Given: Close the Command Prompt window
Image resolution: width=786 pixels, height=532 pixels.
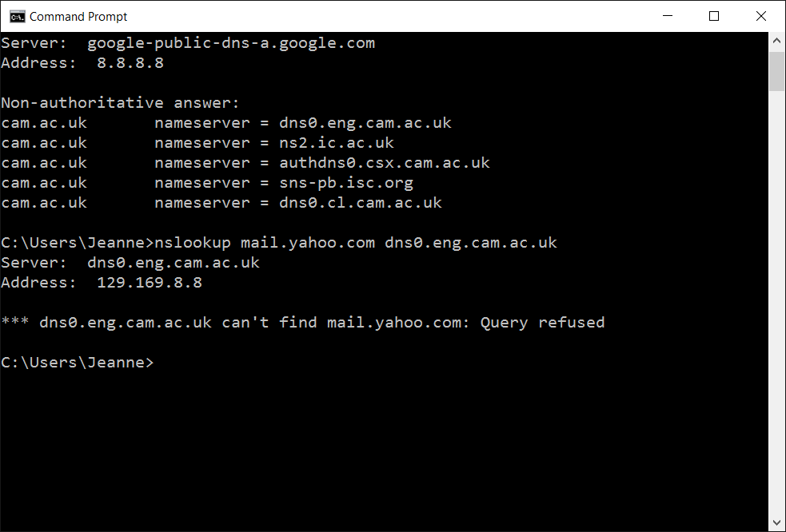Looking at the screenshot, I should click(x=761, y=16).
